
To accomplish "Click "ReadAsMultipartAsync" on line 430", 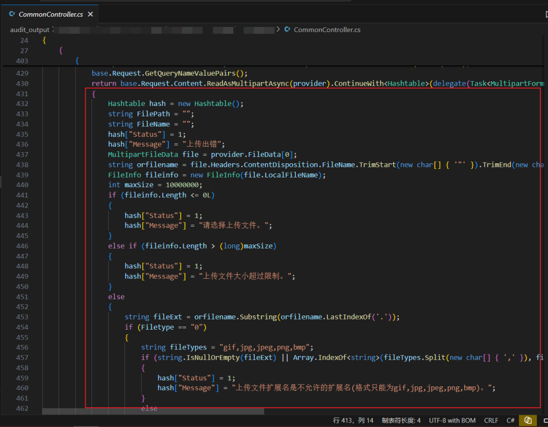I will tap(248, 84).
